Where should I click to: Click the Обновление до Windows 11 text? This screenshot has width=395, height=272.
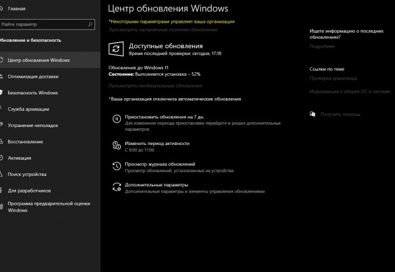[x=138, y=67]
